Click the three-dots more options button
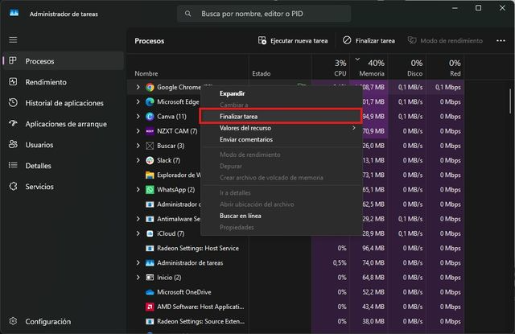Image resolution: width=515 pixels, height=334 pixels. pos(501,40)
